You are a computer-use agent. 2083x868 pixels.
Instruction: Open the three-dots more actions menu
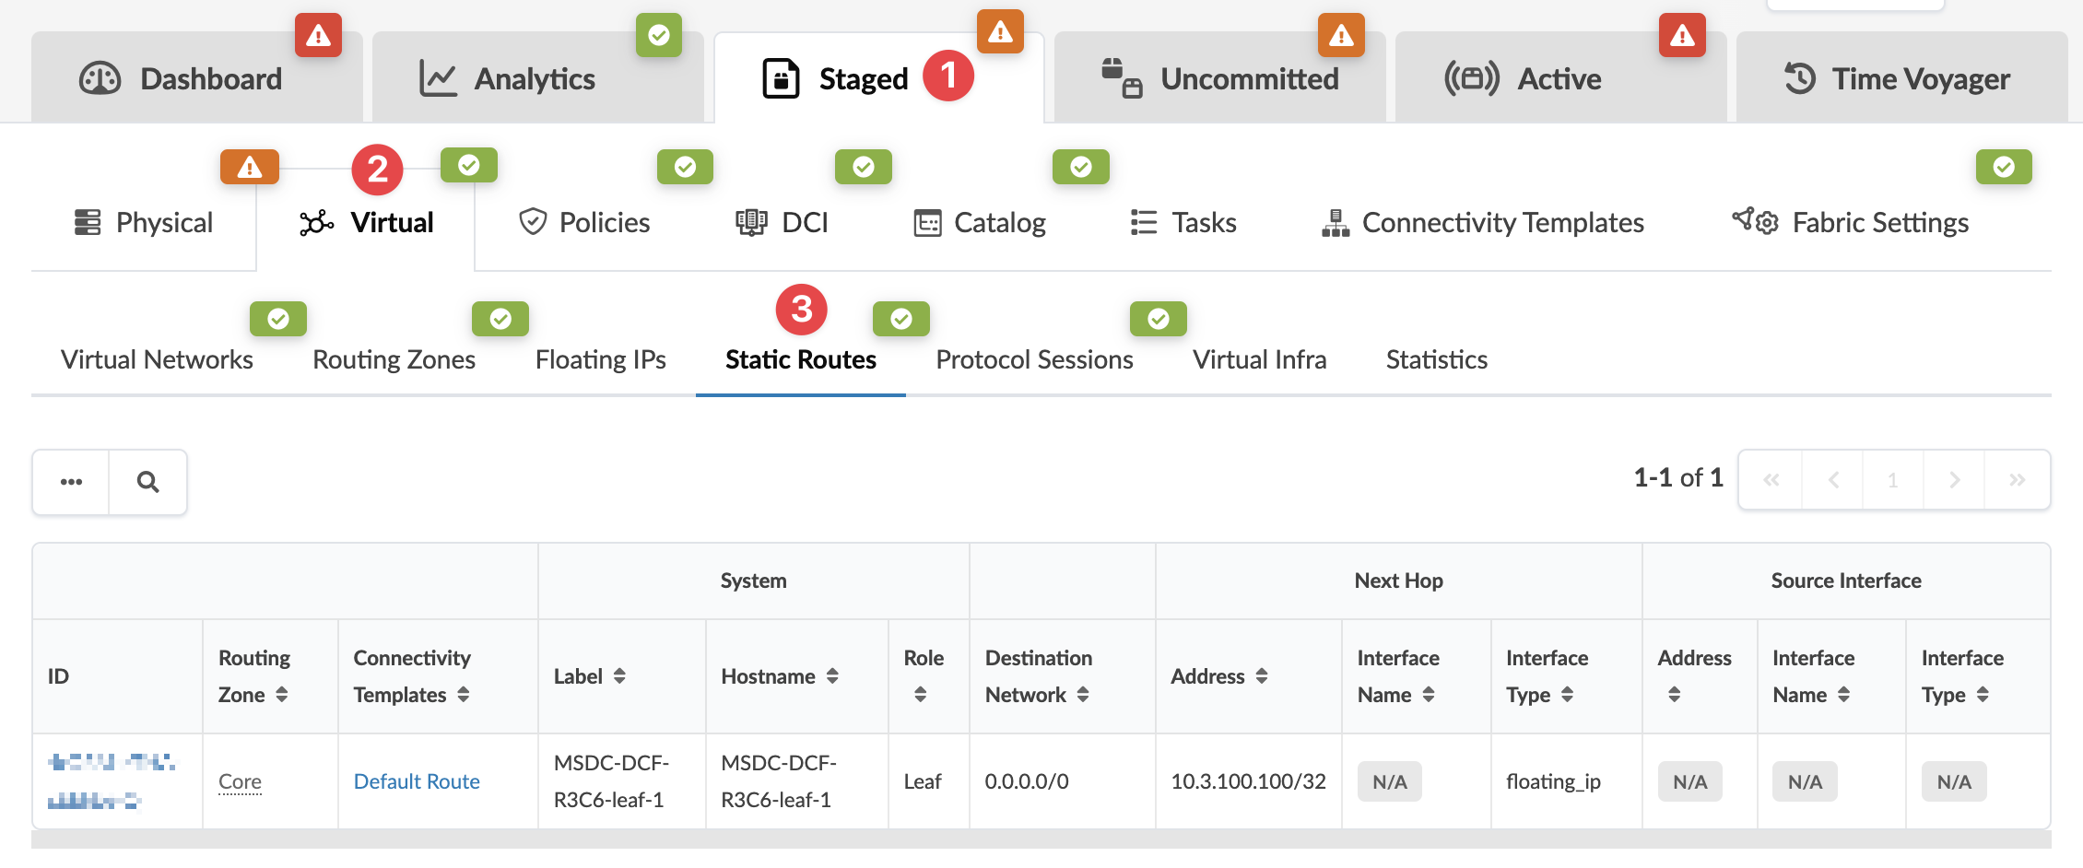(71, 482)
